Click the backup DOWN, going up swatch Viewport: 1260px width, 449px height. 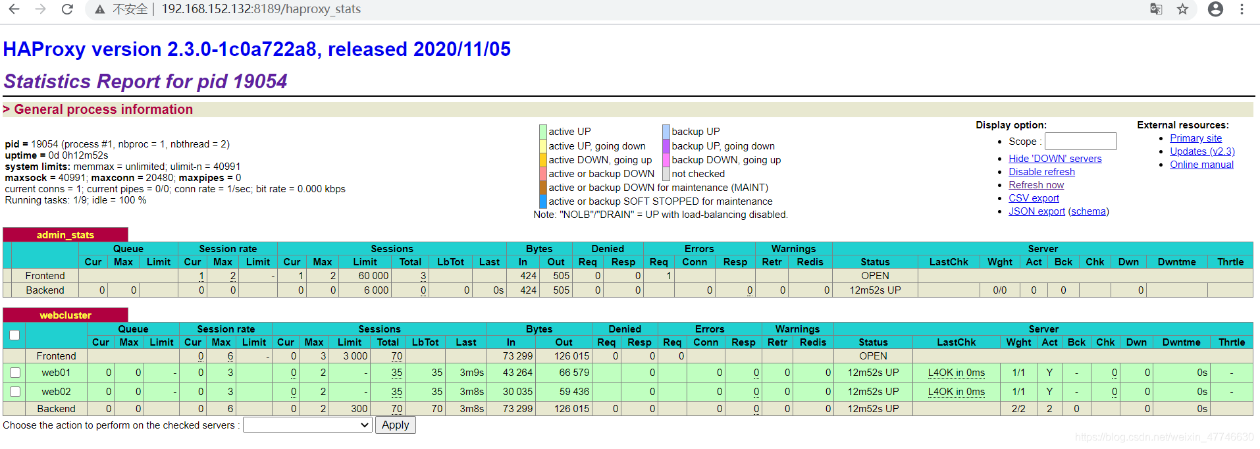point(666,160)
